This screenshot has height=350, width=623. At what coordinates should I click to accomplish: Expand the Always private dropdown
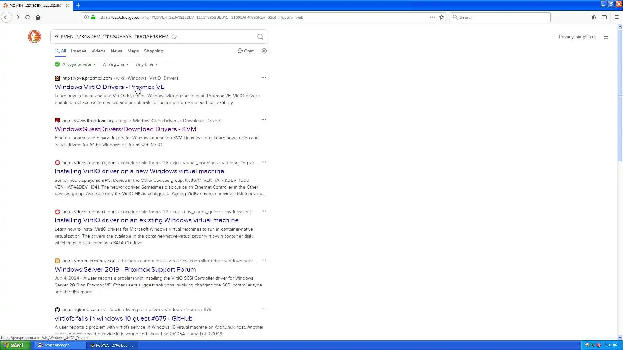[76, 64]
